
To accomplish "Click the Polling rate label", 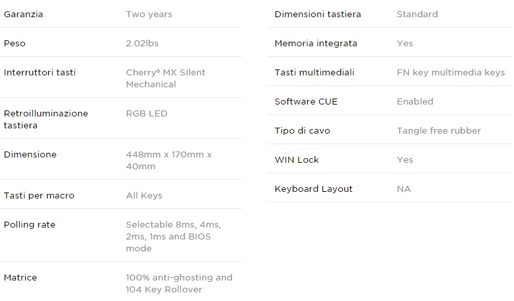I will 29,224.
